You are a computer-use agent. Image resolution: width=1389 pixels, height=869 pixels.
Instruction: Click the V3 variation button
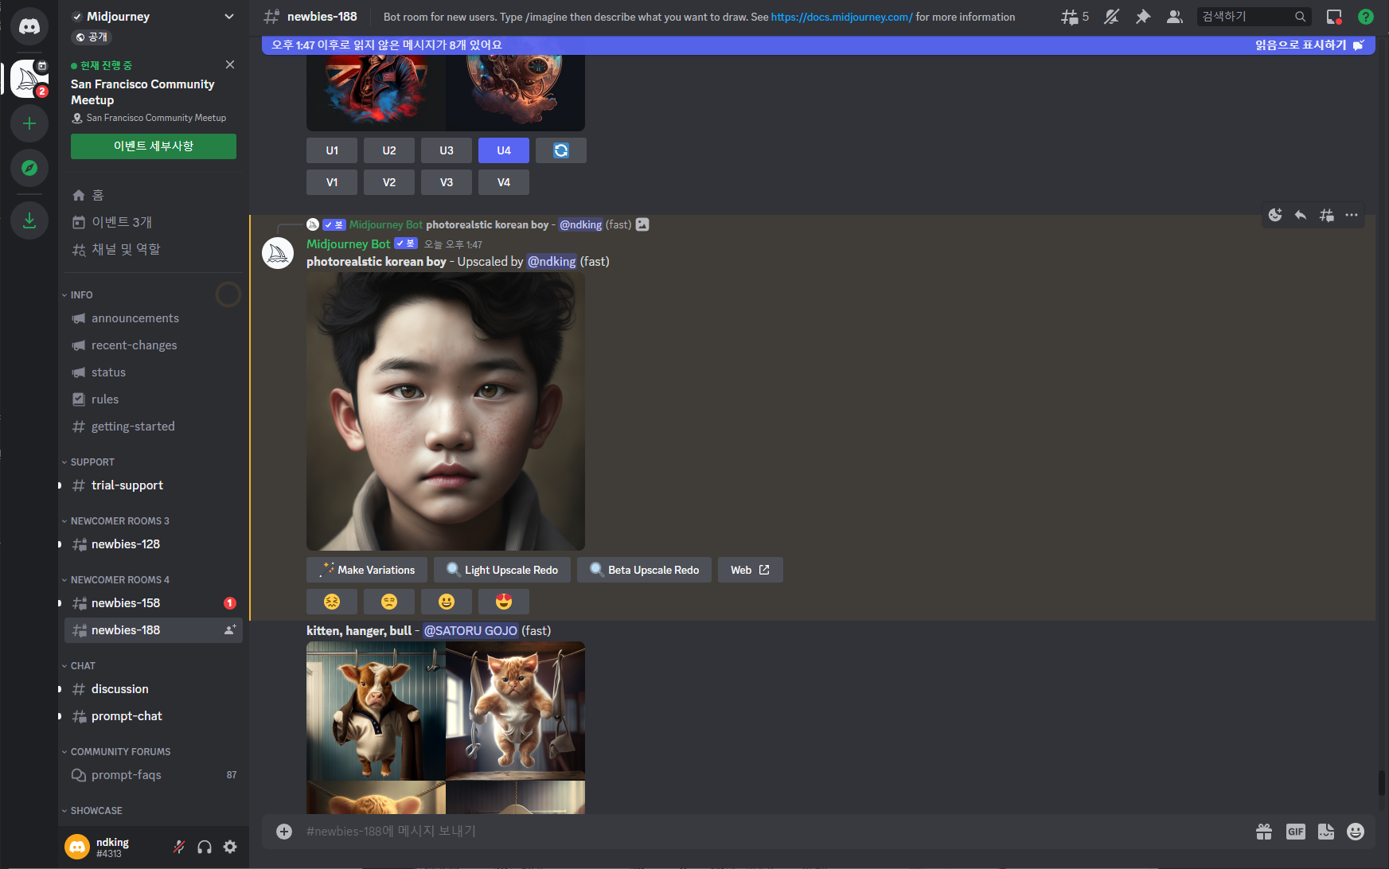tap(447, 182)
